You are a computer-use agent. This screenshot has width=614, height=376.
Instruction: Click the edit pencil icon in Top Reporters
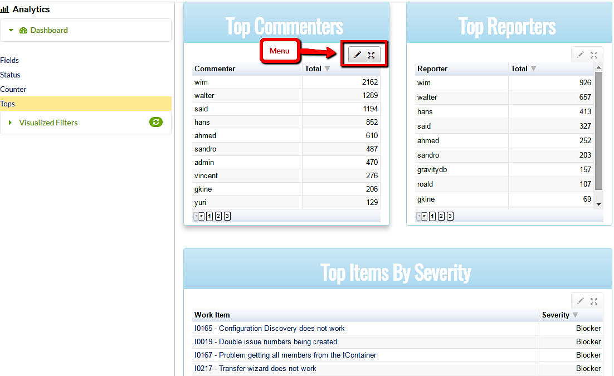tap(581, 55)
